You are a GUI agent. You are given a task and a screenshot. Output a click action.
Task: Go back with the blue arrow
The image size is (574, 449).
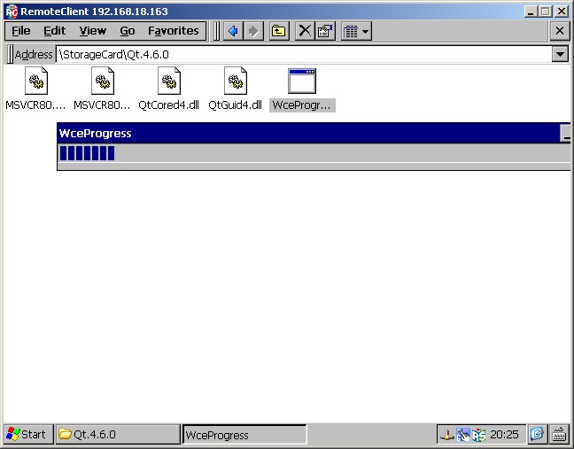point(233,31)
